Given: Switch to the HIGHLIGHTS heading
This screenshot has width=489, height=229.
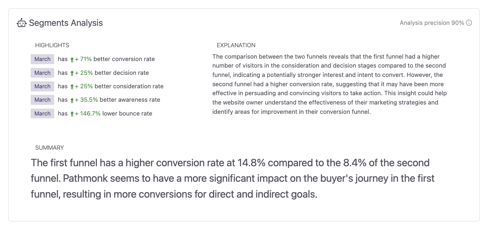Looking at the screenshot, I should click(52, 45).
